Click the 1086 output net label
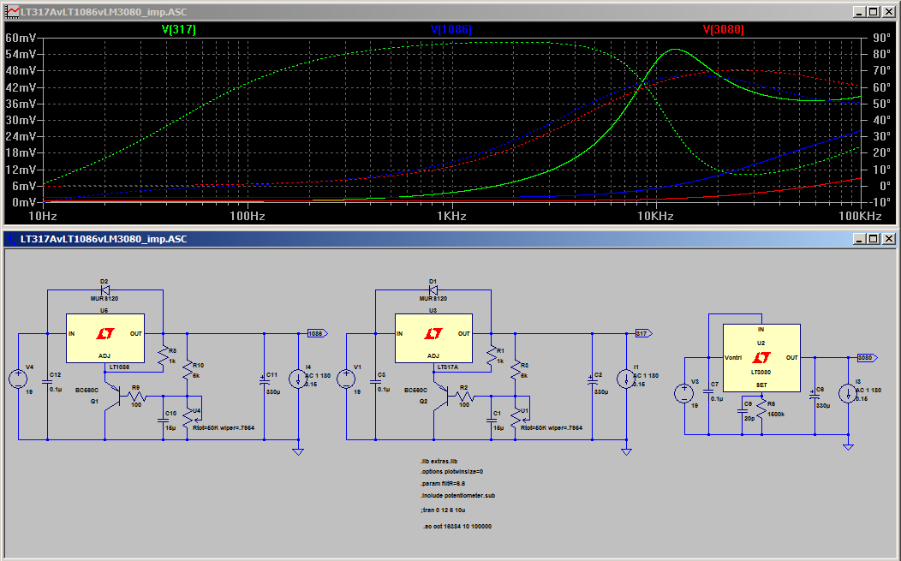Screen dimensions: 901x561 point(317,333)
